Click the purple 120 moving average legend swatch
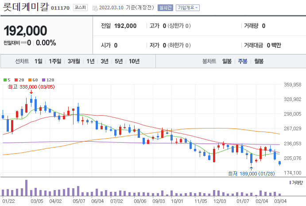The height and width of the screenshot is (206, 306). pyautogui.click(x=44, y=80)
